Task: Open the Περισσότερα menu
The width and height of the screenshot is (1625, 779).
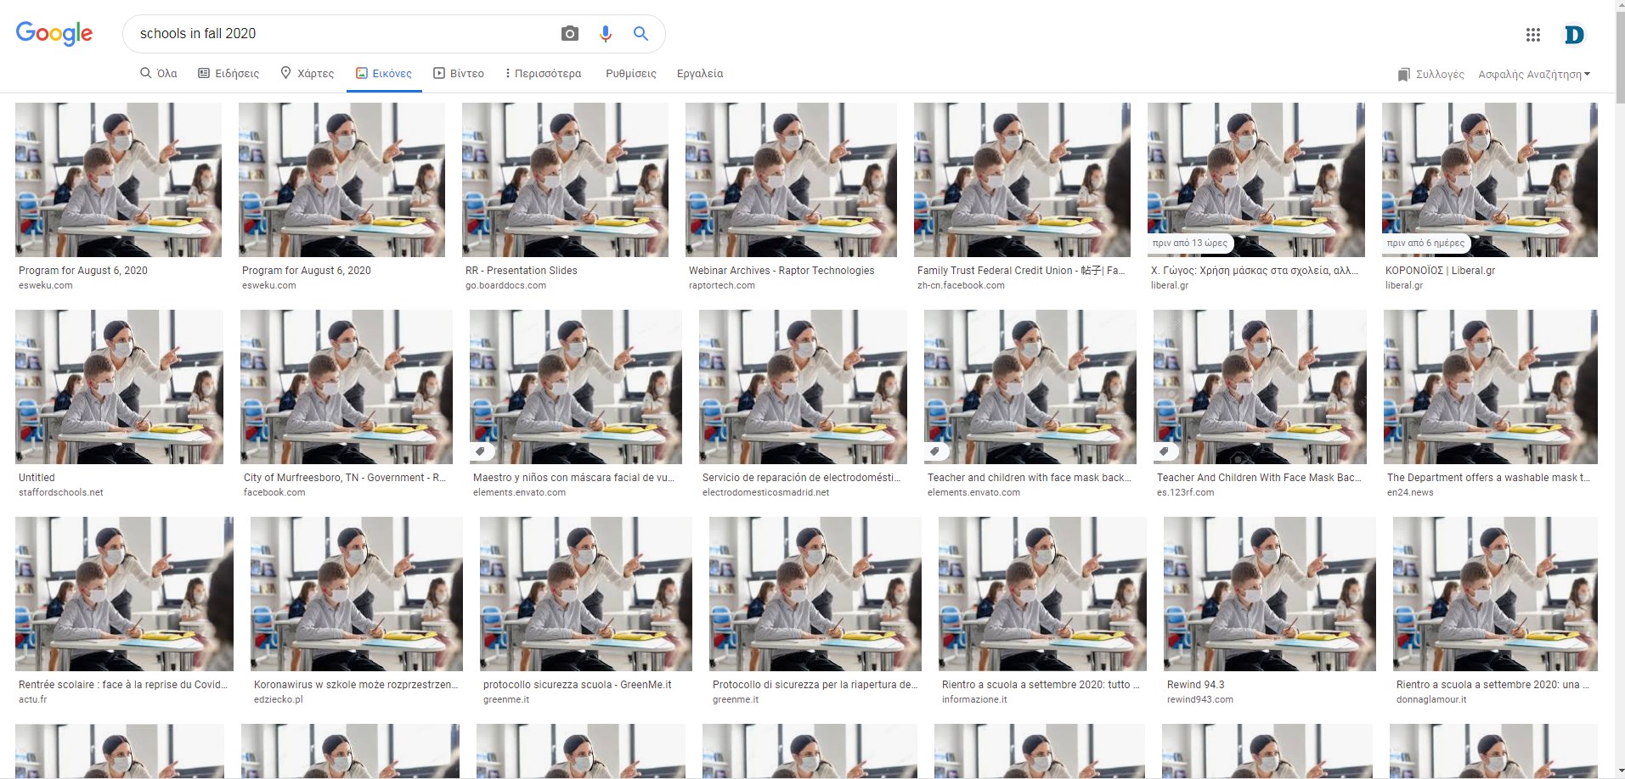Action: (x=544, y=74)
